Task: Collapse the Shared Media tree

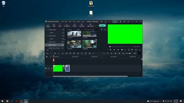Action: click(47, 36)
